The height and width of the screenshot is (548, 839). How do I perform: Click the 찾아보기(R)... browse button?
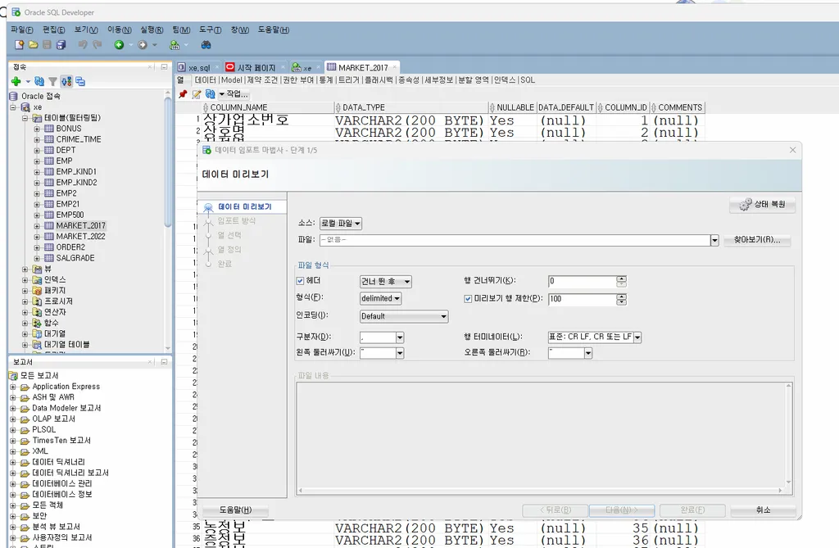click(x=756, y=240)
